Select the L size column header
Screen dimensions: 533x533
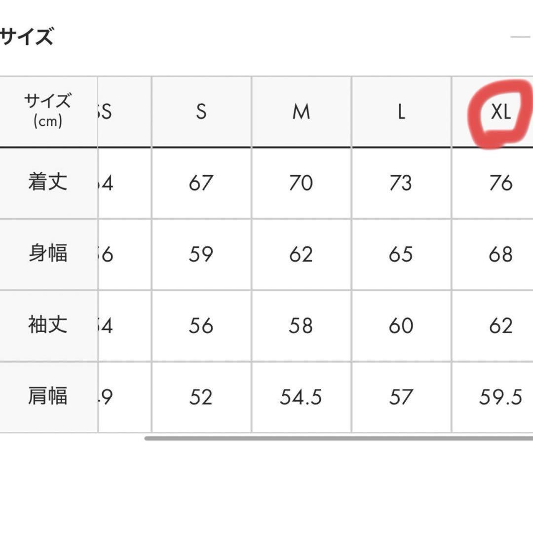pos(401,113)
